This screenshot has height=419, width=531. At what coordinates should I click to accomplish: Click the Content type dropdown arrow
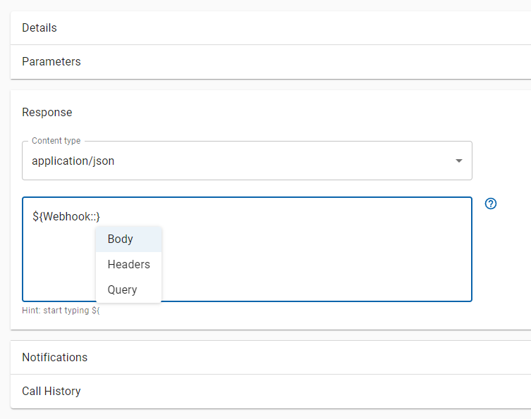(x=459, y=161)
